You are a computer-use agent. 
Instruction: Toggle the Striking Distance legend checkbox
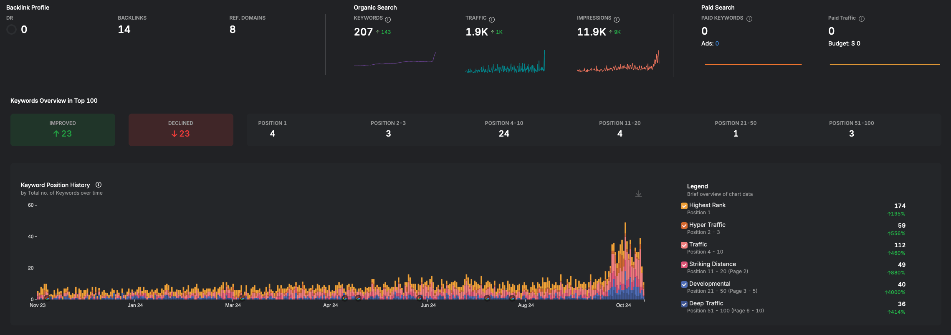pyautogui.click(x=684, y=265)
